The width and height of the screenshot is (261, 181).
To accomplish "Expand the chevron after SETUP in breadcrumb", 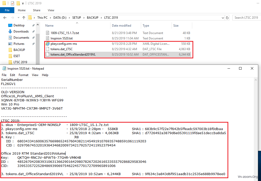I will point(84,17).
